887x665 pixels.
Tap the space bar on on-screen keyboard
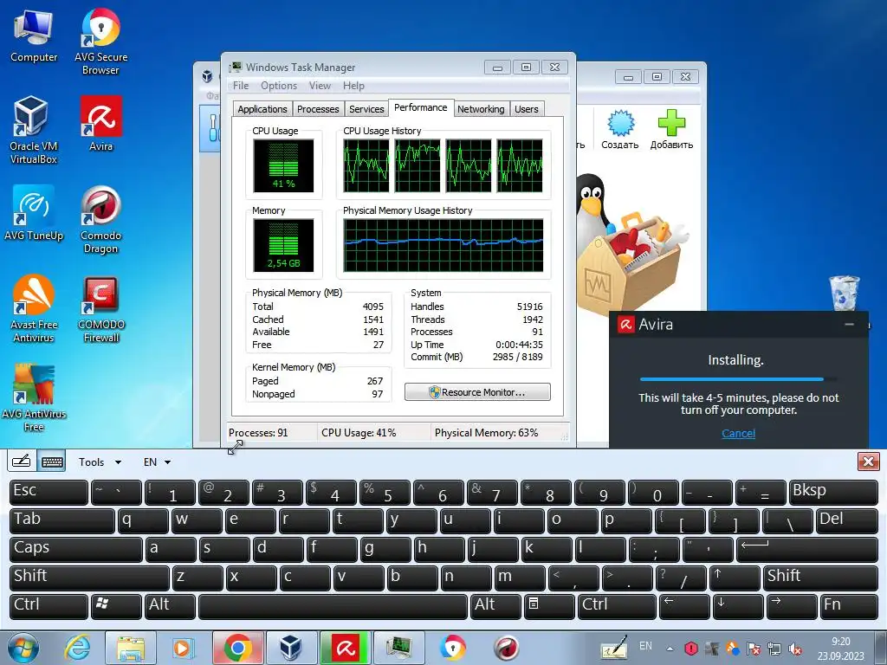coord(333,605)
